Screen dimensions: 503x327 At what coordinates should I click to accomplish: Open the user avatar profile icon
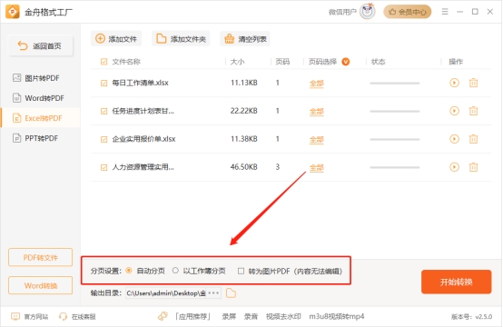point(367,12)
